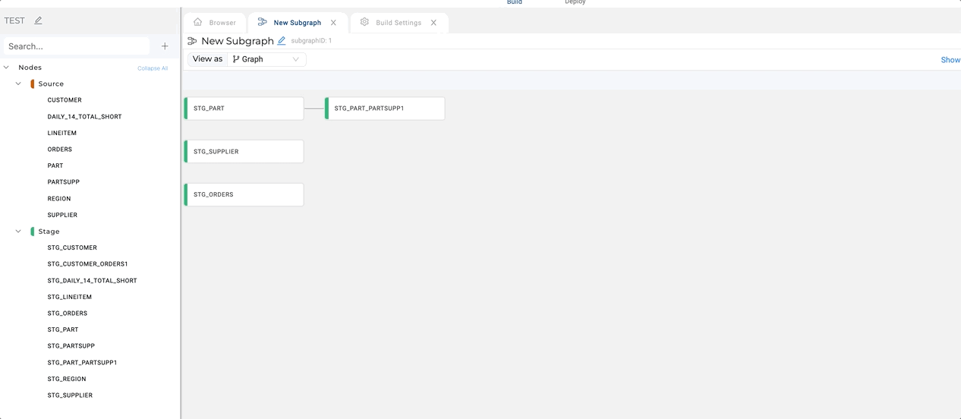The width and height of the screenshot is (961, 419).
Task: Click the Collapse All link
Action: pyautogui.click(x=153, y=68)
